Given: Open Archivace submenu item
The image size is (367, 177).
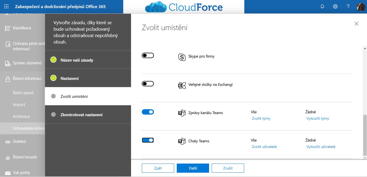Looking at the screenshot, I should click(x=22, y=116).
